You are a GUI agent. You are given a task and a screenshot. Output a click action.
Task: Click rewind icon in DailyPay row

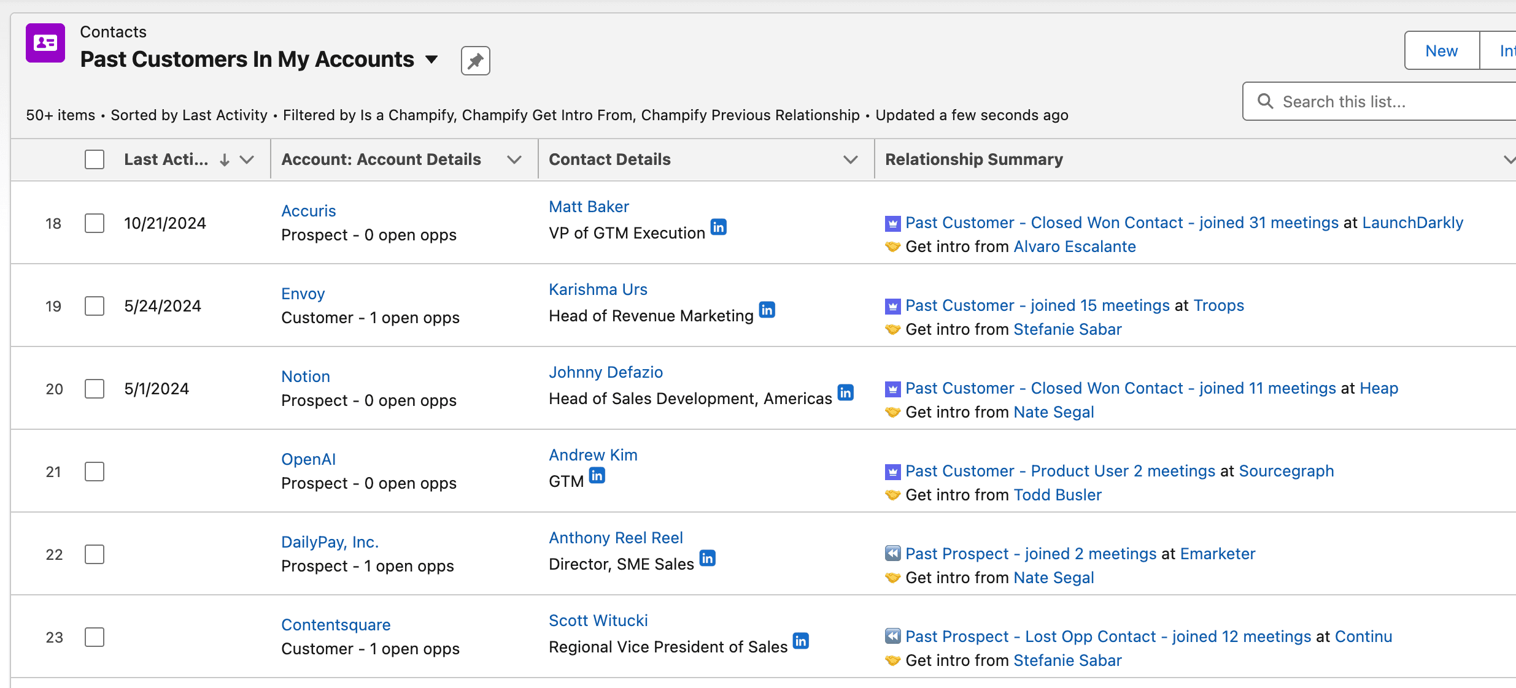tap(893, 554)
